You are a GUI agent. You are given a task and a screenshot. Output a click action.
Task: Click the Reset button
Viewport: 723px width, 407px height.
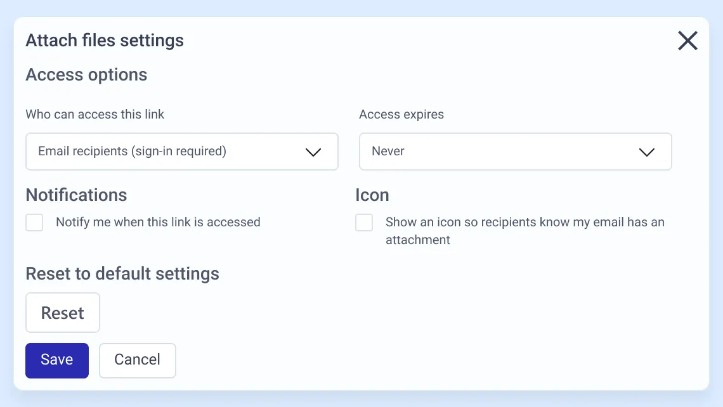(63, 313)
